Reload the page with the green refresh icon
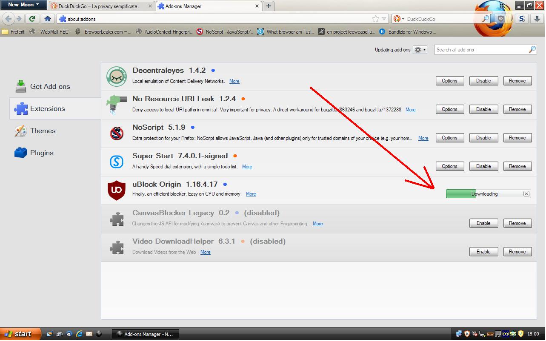Screen dimensions: 546x341 pyautogui.click(x=32, y=19)
